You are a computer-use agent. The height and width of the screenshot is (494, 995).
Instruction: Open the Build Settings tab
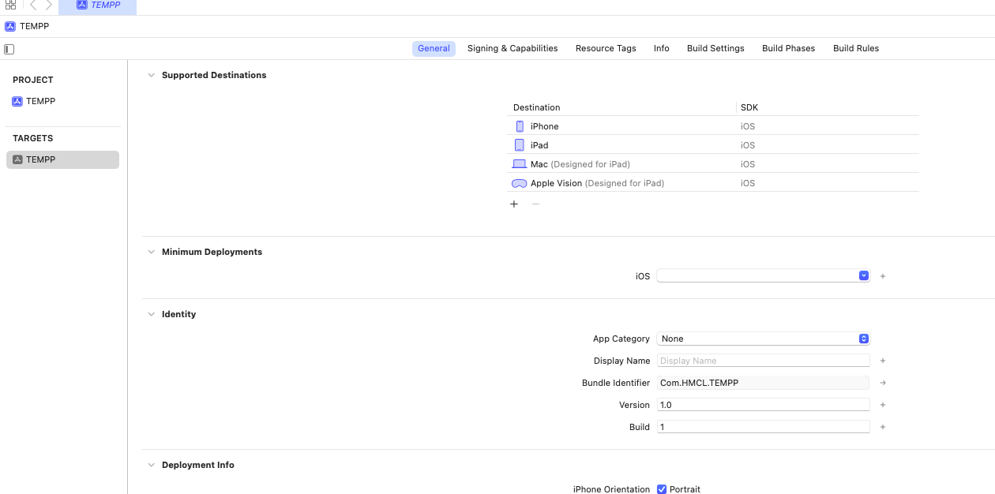(x=715, y=48)
